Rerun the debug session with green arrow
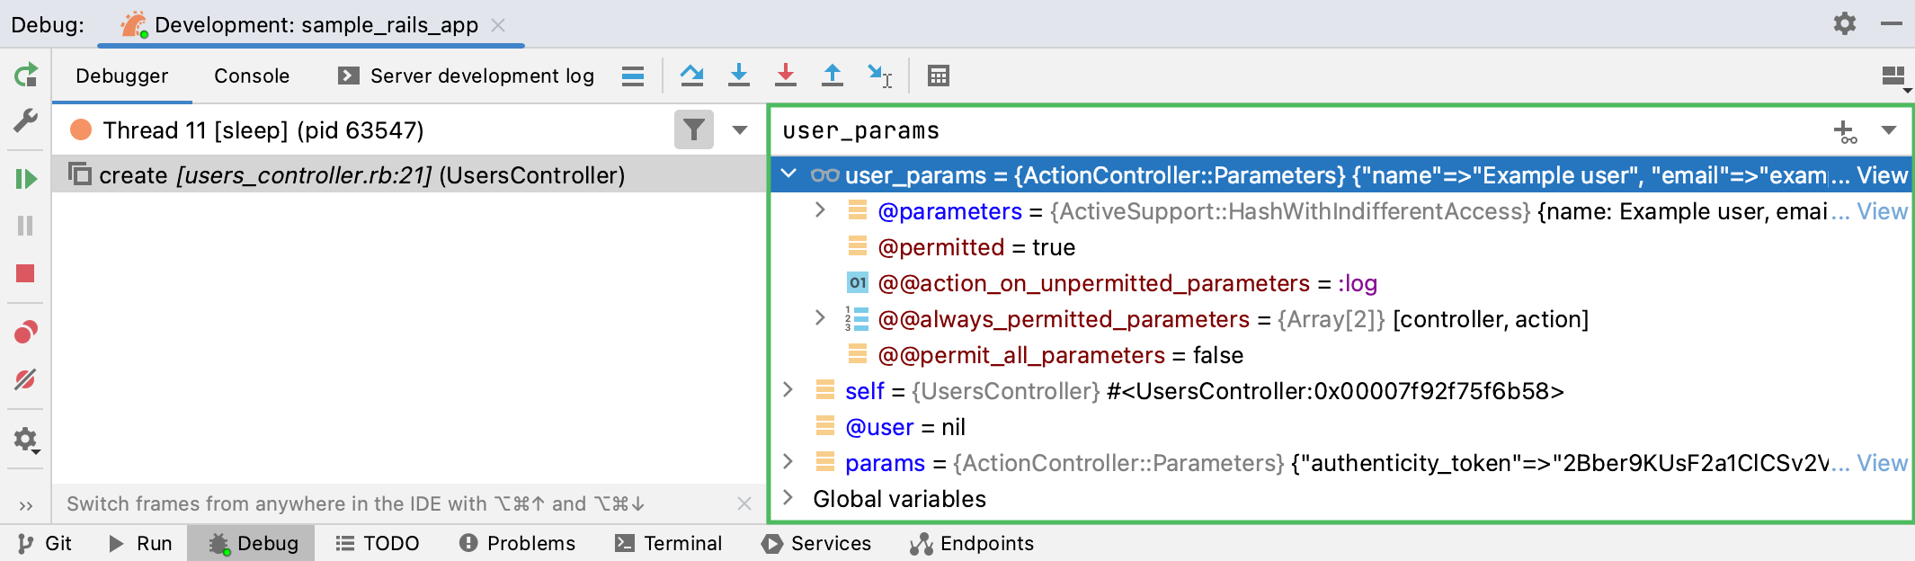 click(x=25, y=75)
